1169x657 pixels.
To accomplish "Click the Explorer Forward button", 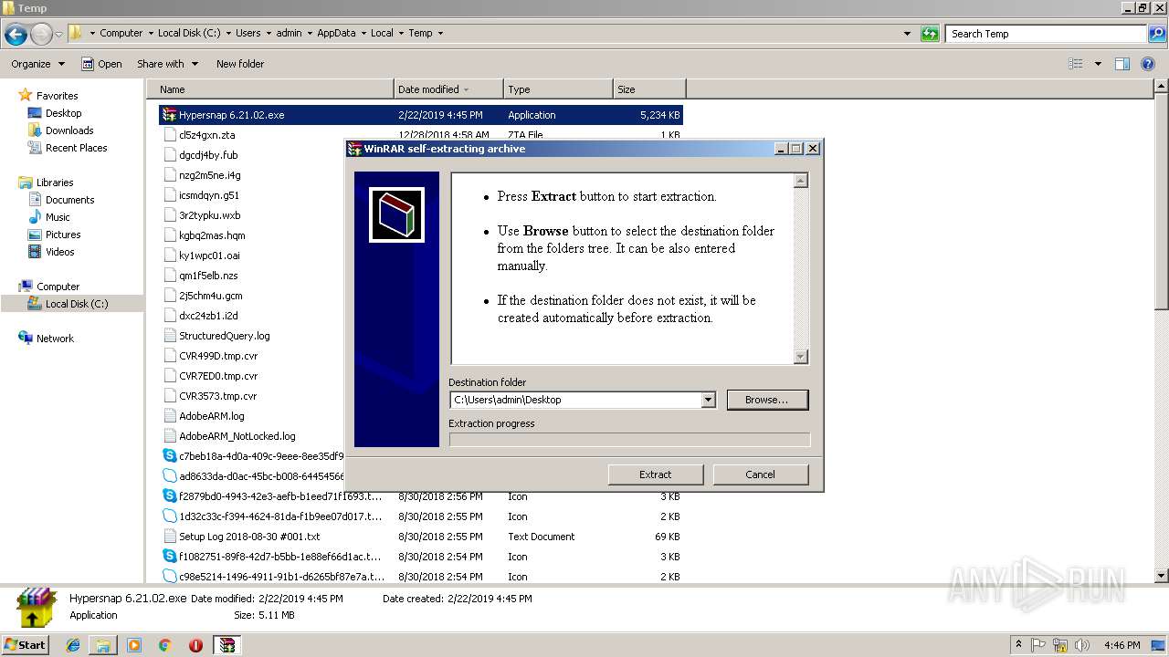I will [41, 34].
